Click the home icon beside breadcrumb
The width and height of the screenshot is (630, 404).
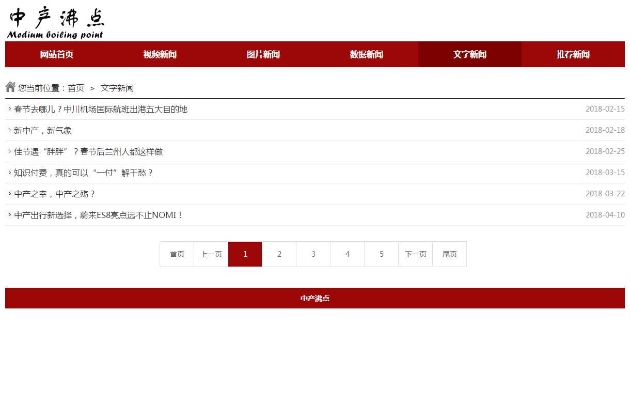coord(10,87)
